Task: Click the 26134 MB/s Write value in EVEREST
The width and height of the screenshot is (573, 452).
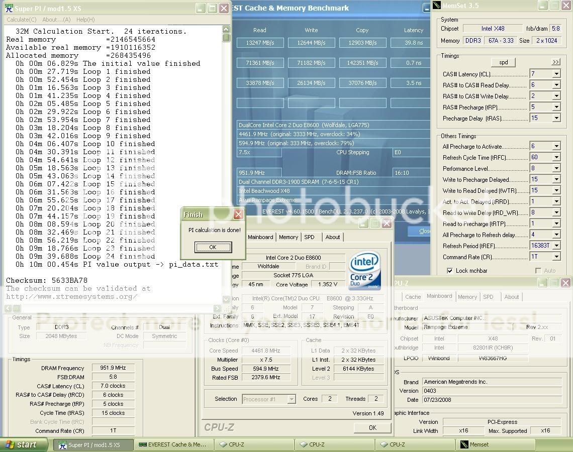Action: point(311,83)
